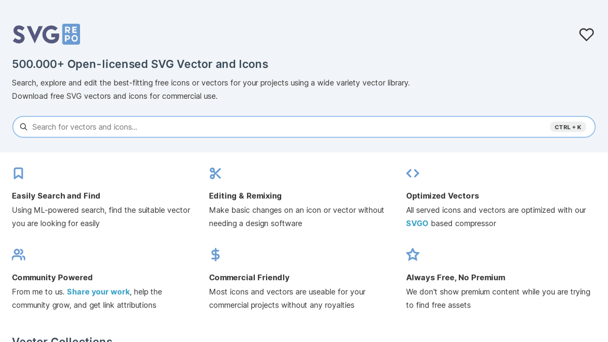This screenshot has width=608, height=342.
Task: Click the Always Free, No Premium heading
Action: [455, 277]
